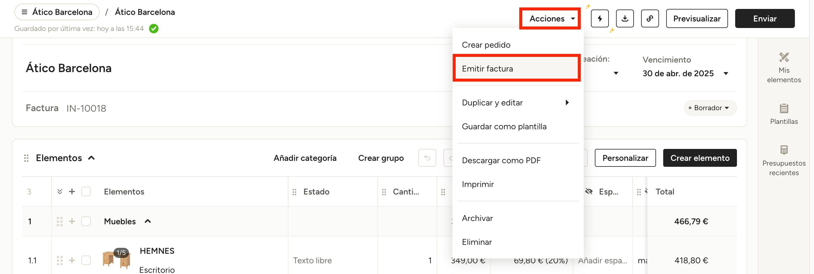Image resolution: width=814 pixels, height=274 pixels.
Task: Check the Muebles category checkbox
Action: 86,221
